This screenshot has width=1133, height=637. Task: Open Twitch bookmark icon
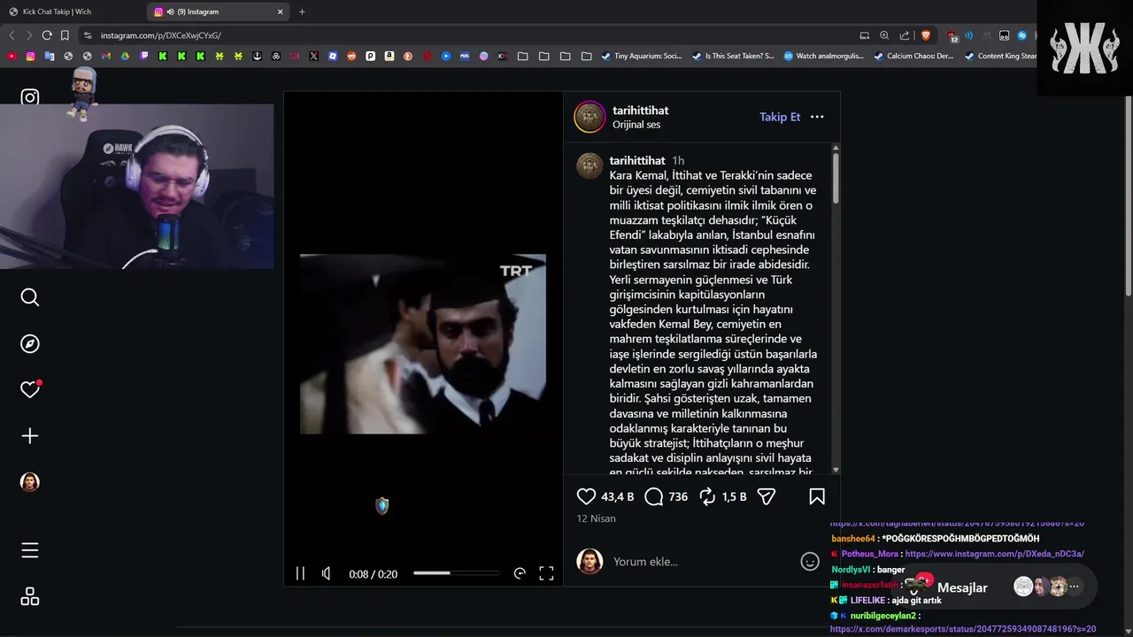tap(143, 56)
